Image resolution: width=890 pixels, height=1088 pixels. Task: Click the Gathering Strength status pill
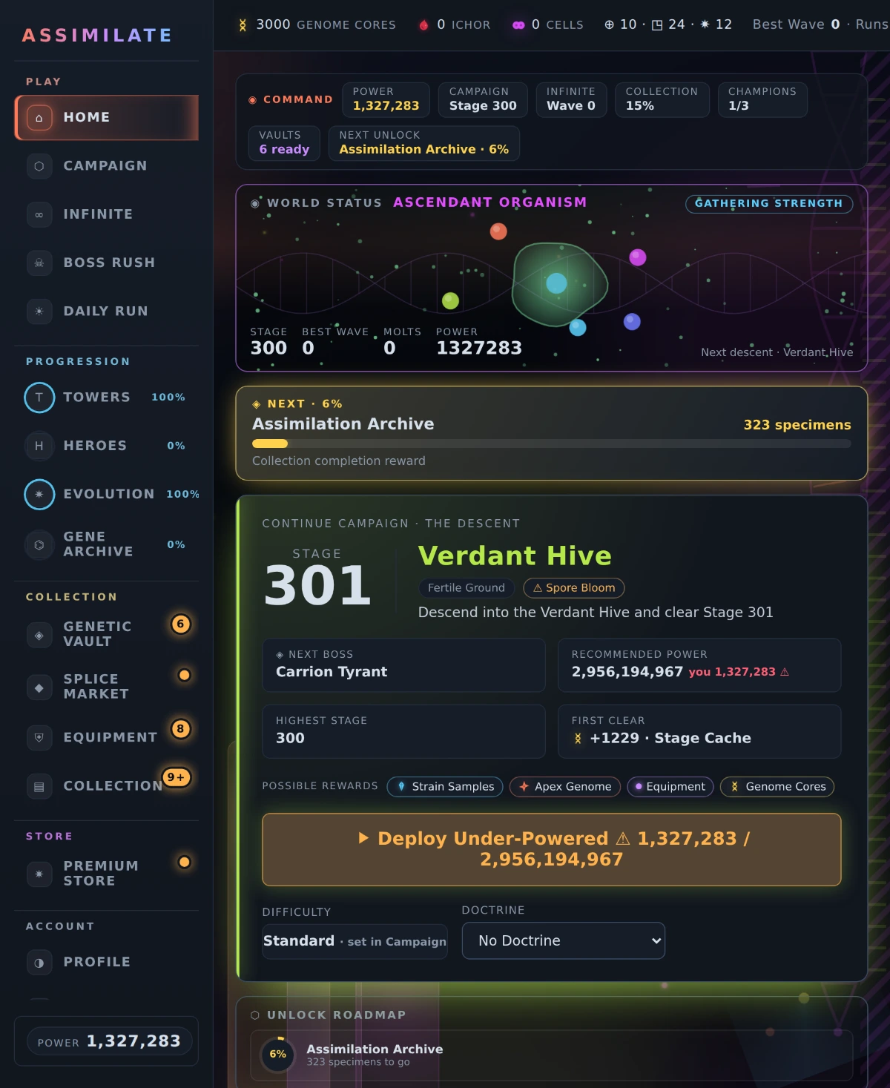tap(769, 203)
